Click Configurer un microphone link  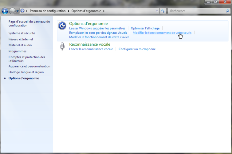point(137,49)
